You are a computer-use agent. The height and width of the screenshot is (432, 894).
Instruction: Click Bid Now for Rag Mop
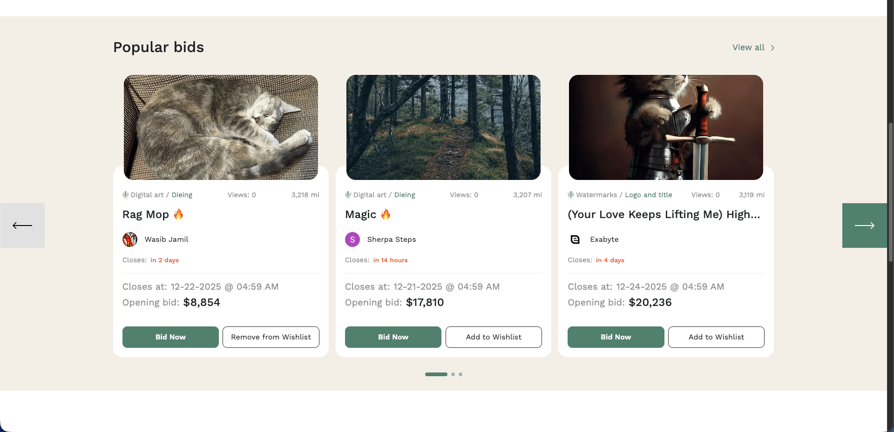click(170, 337)
